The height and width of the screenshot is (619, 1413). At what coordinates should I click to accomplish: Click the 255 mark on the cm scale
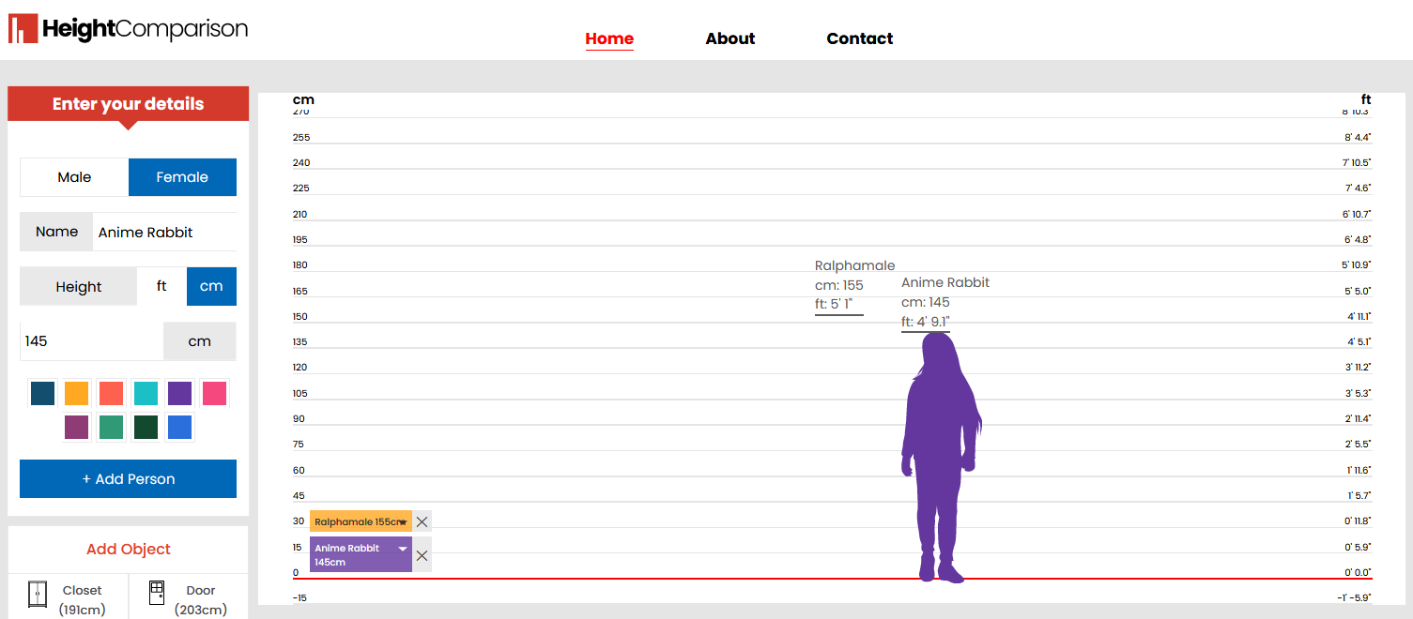pyautogui.click(x=301, y=138)
